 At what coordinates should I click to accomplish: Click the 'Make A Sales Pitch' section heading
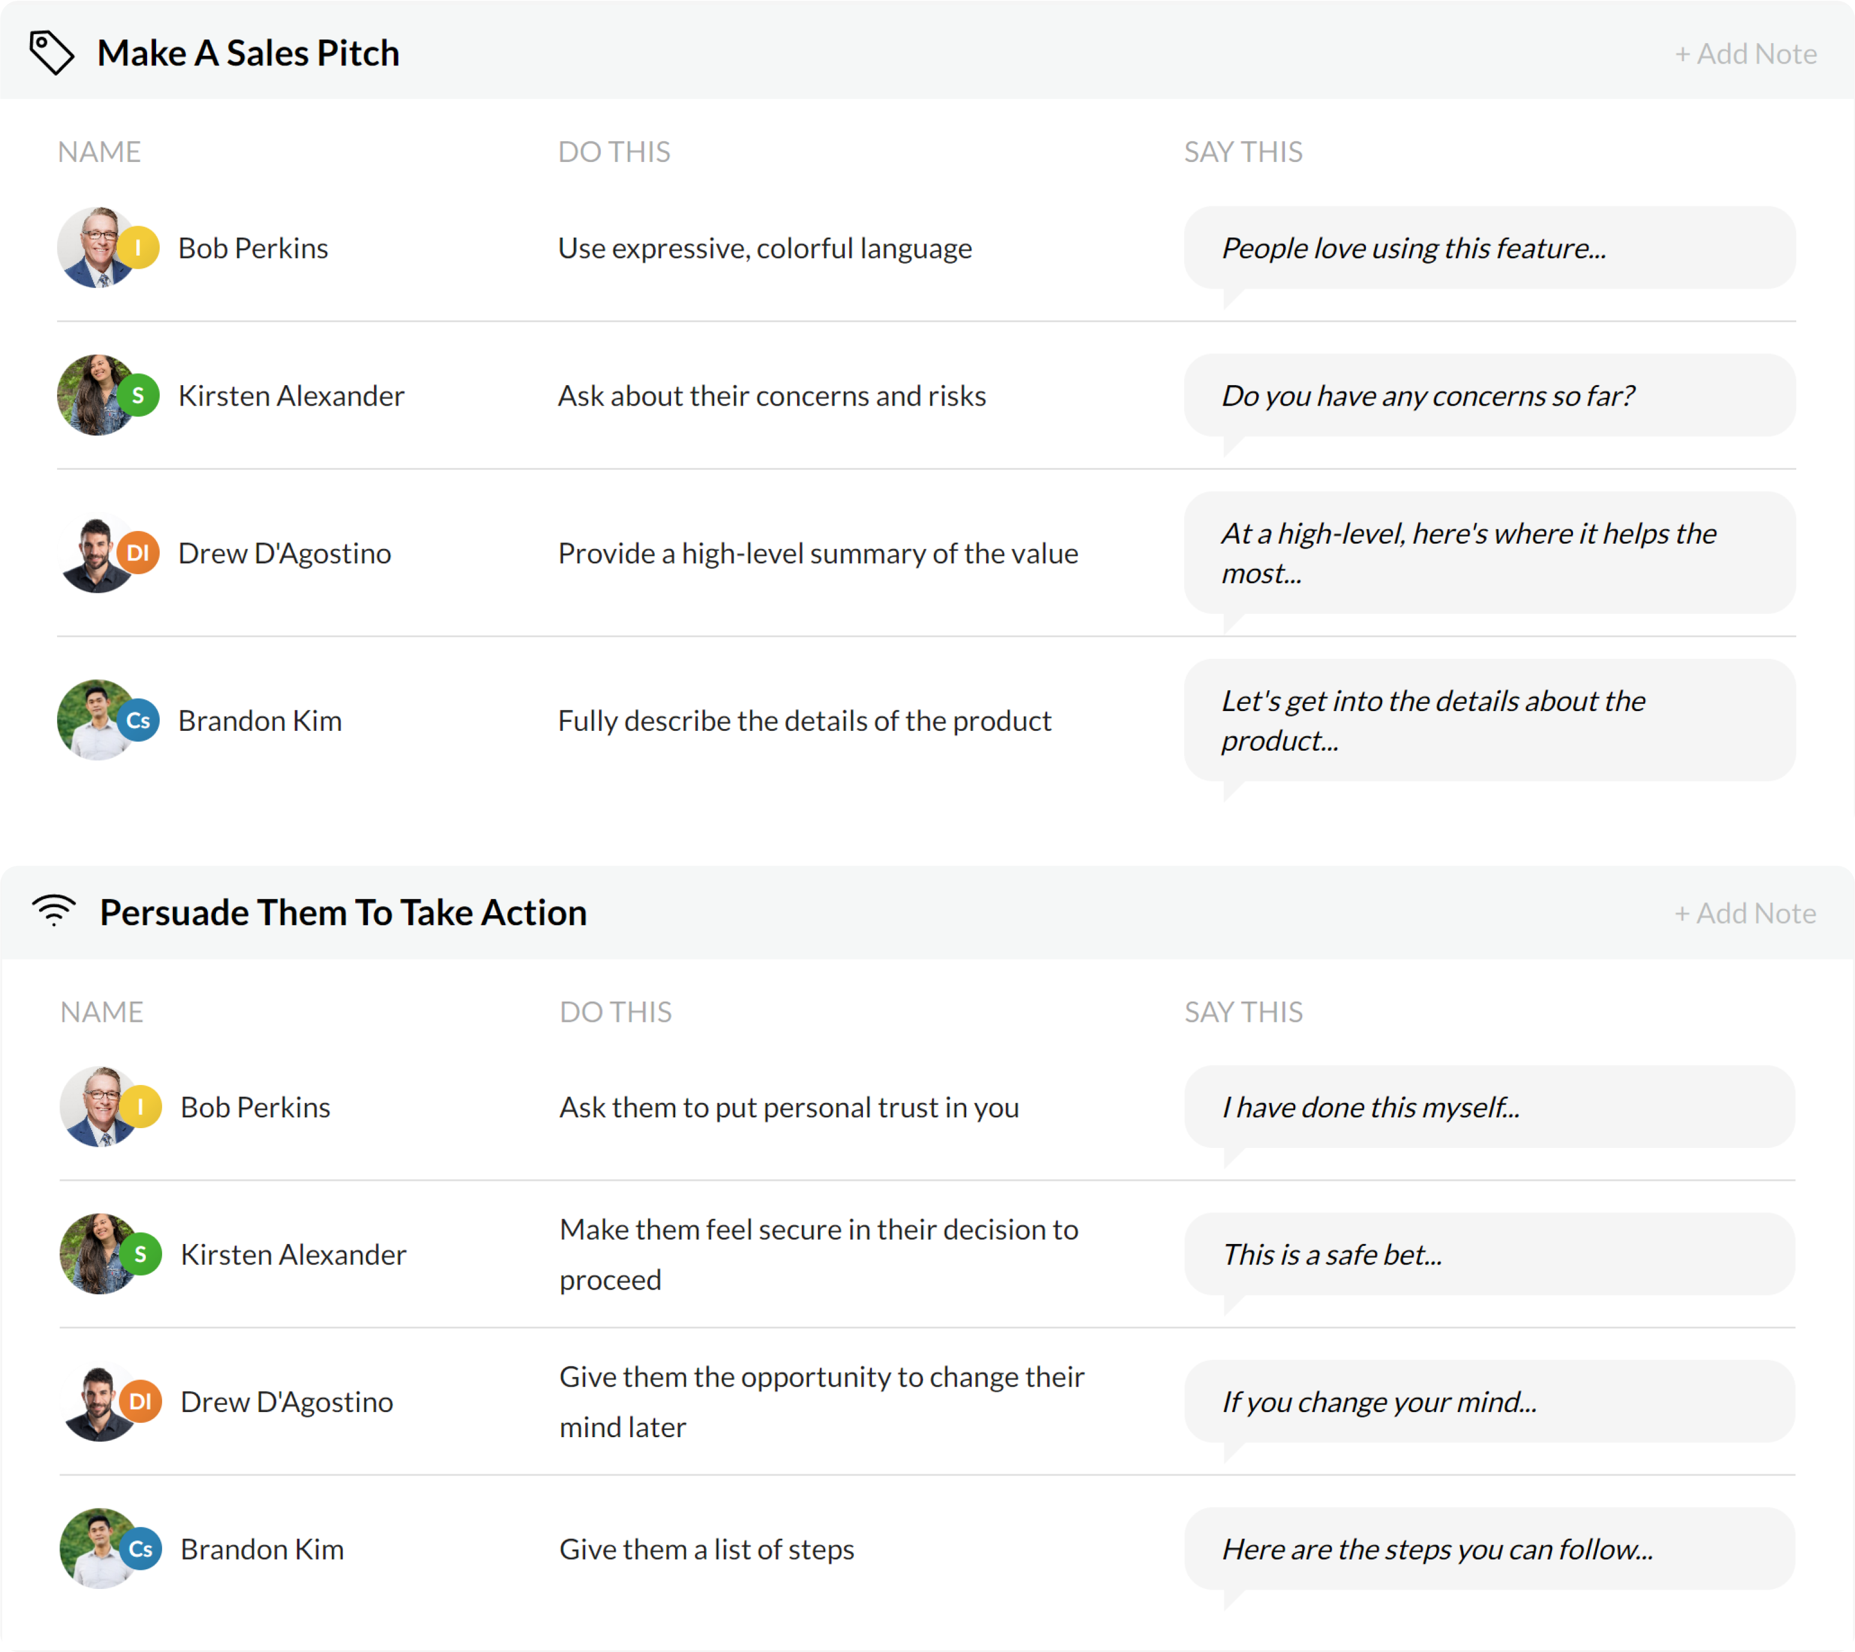tap(248, 53)
